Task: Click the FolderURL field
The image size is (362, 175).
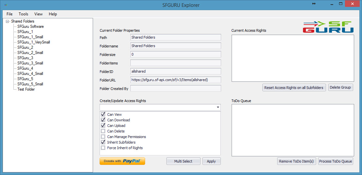Action: pos(176,80)
